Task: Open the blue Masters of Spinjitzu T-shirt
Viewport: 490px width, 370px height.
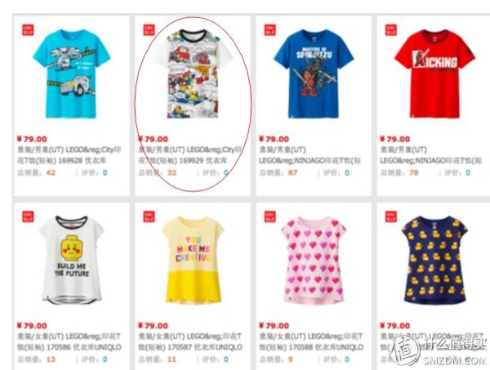Action: pyautogui.click(x=314, y=74)
